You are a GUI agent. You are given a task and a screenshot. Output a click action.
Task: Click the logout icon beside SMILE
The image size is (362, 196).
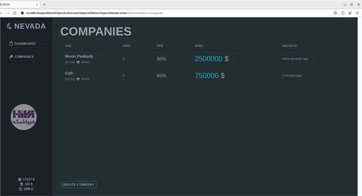click(x=21, y=189)
